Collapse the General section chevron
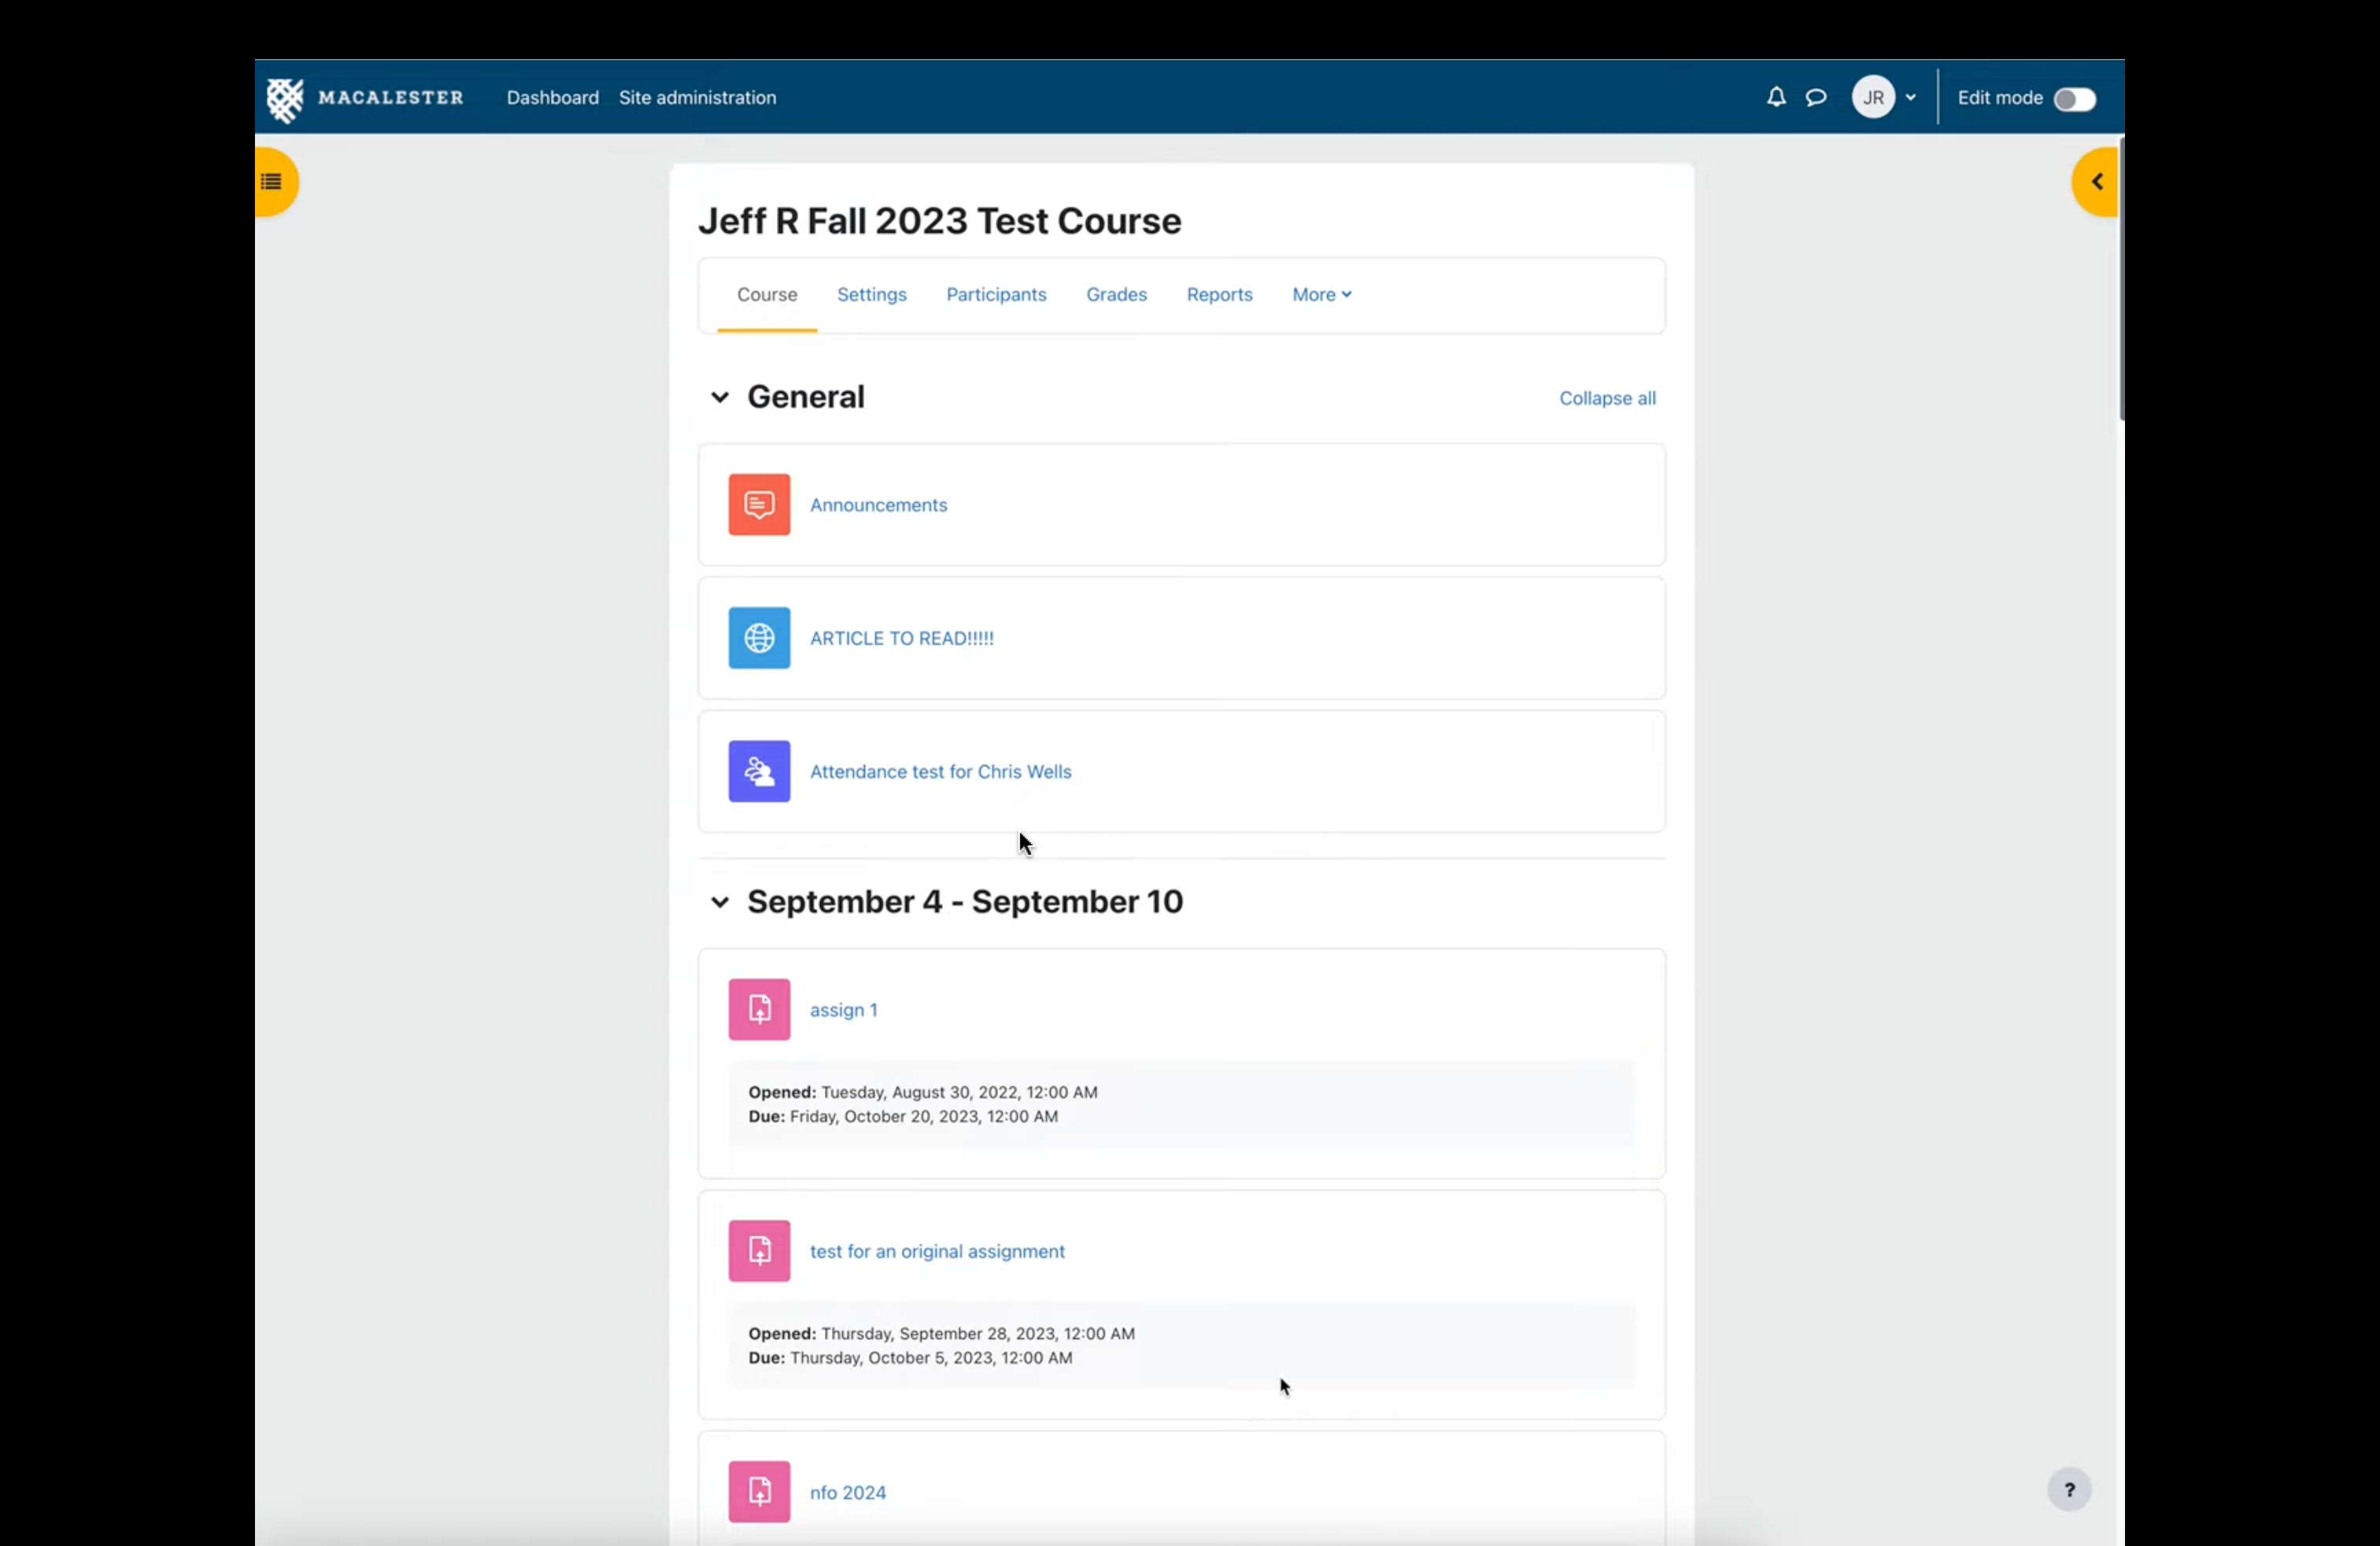 (719, 397)
